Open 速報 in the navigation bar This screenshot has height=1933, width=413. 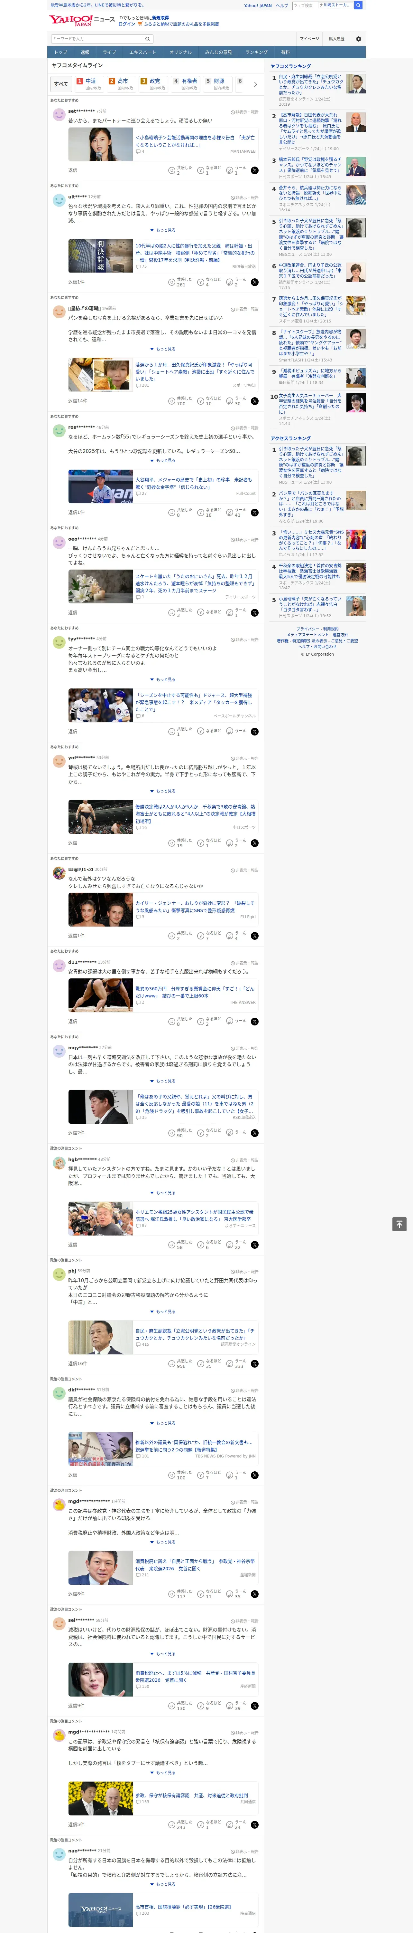[85, 53]
